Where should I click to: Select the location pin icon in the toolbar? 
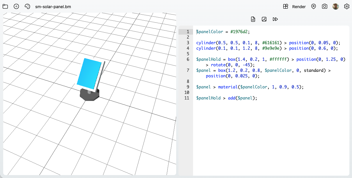tap(313, 6)
